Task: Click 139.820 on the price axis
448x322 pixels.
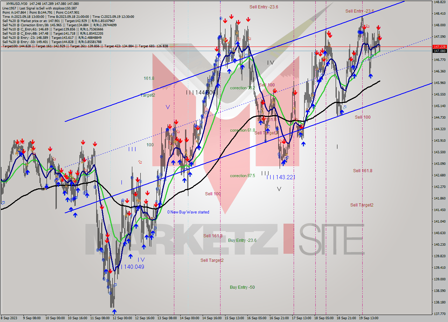Action: [x=439, y=256]
